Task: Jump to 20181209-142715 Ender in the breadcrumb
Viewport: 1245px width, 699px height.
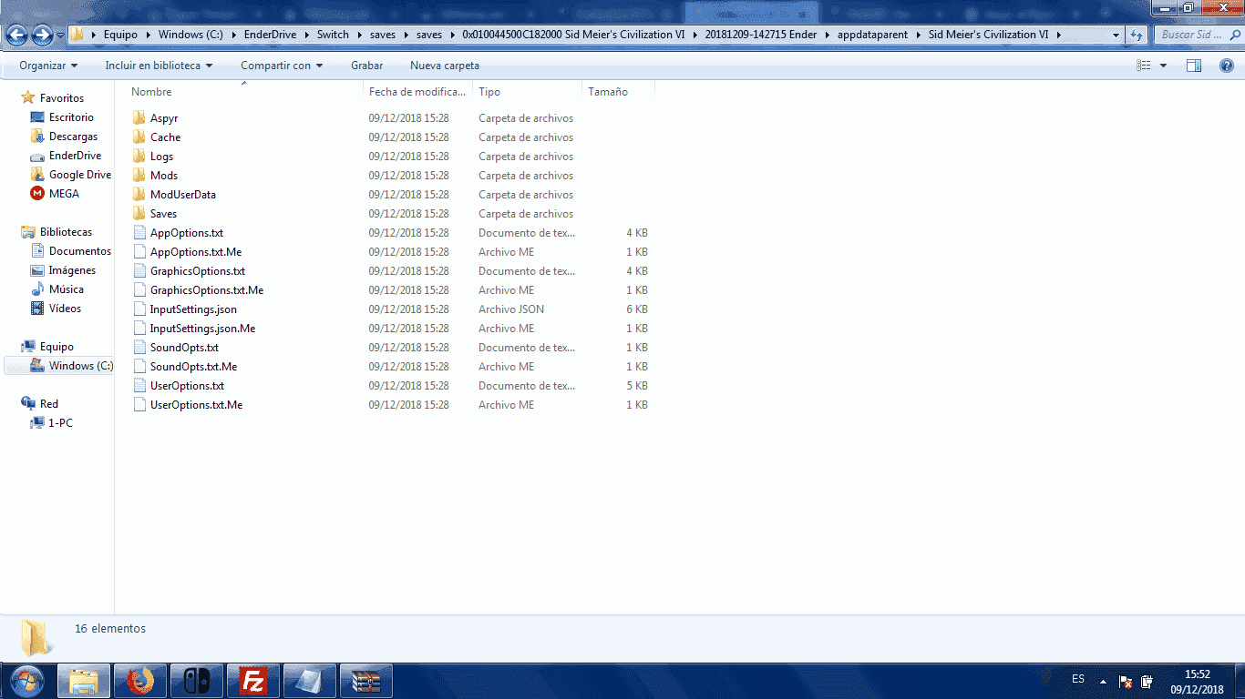Action: click(x=761, y=35)
